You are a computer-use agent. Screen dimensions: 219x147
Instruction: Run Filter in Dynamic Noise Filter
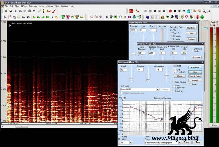pos(196,57)
